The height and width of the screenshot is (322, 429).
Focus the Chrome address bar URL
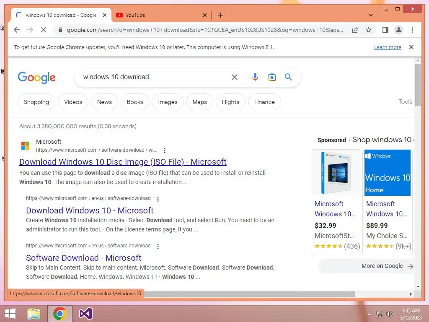pyautogui.click(x=204, y=30)
